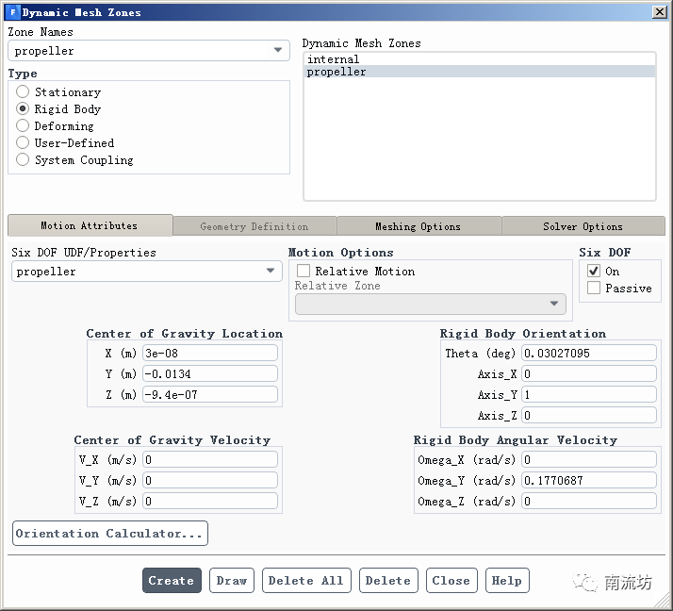Toggle the Six DOF On checkbox
Image resolution: width=673 pixels, height=611 pixels.
coord(593,271)
